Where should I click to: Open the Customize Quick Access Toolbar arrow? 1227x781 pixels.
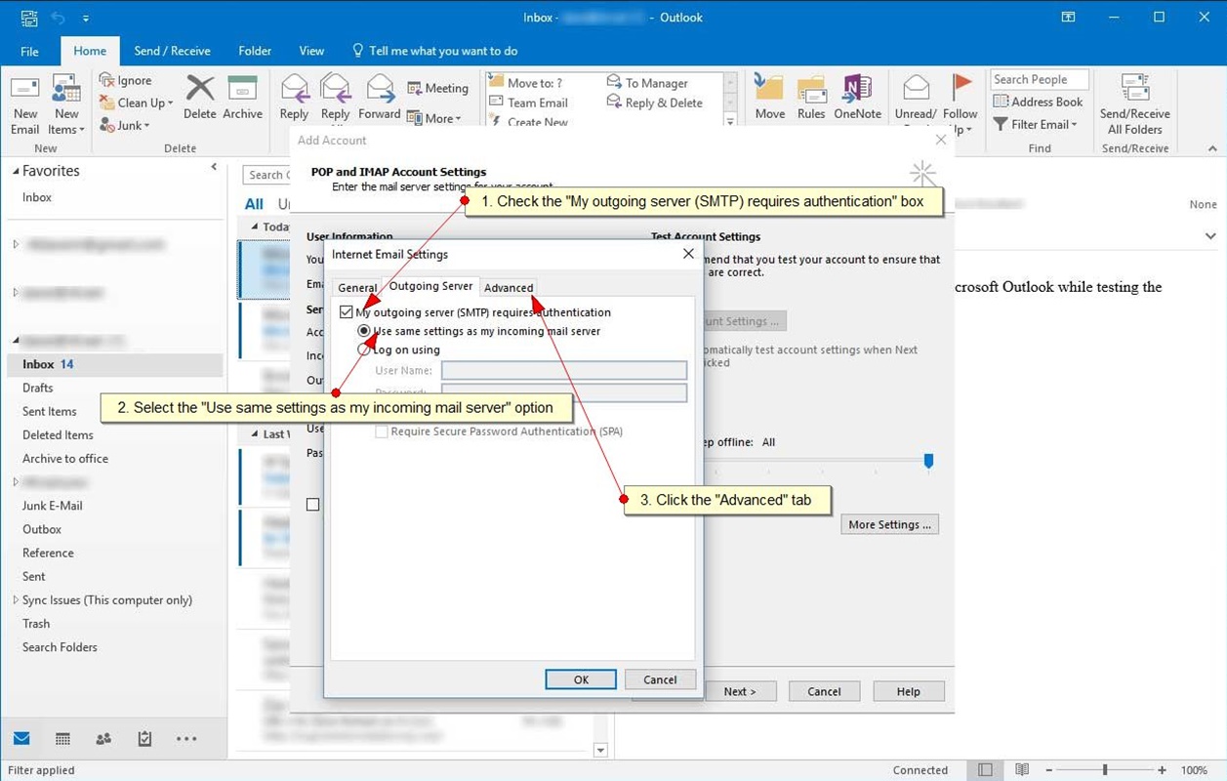click(x=86, y=18)
